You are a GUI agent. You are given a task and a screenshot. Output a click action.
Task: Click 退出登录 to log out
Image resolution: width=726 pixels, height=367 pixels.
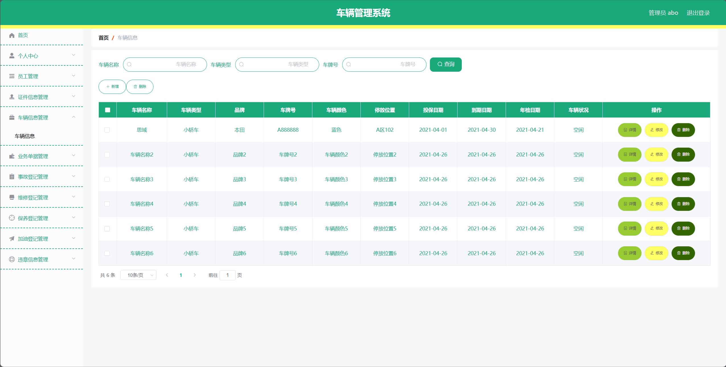point(698,13)
